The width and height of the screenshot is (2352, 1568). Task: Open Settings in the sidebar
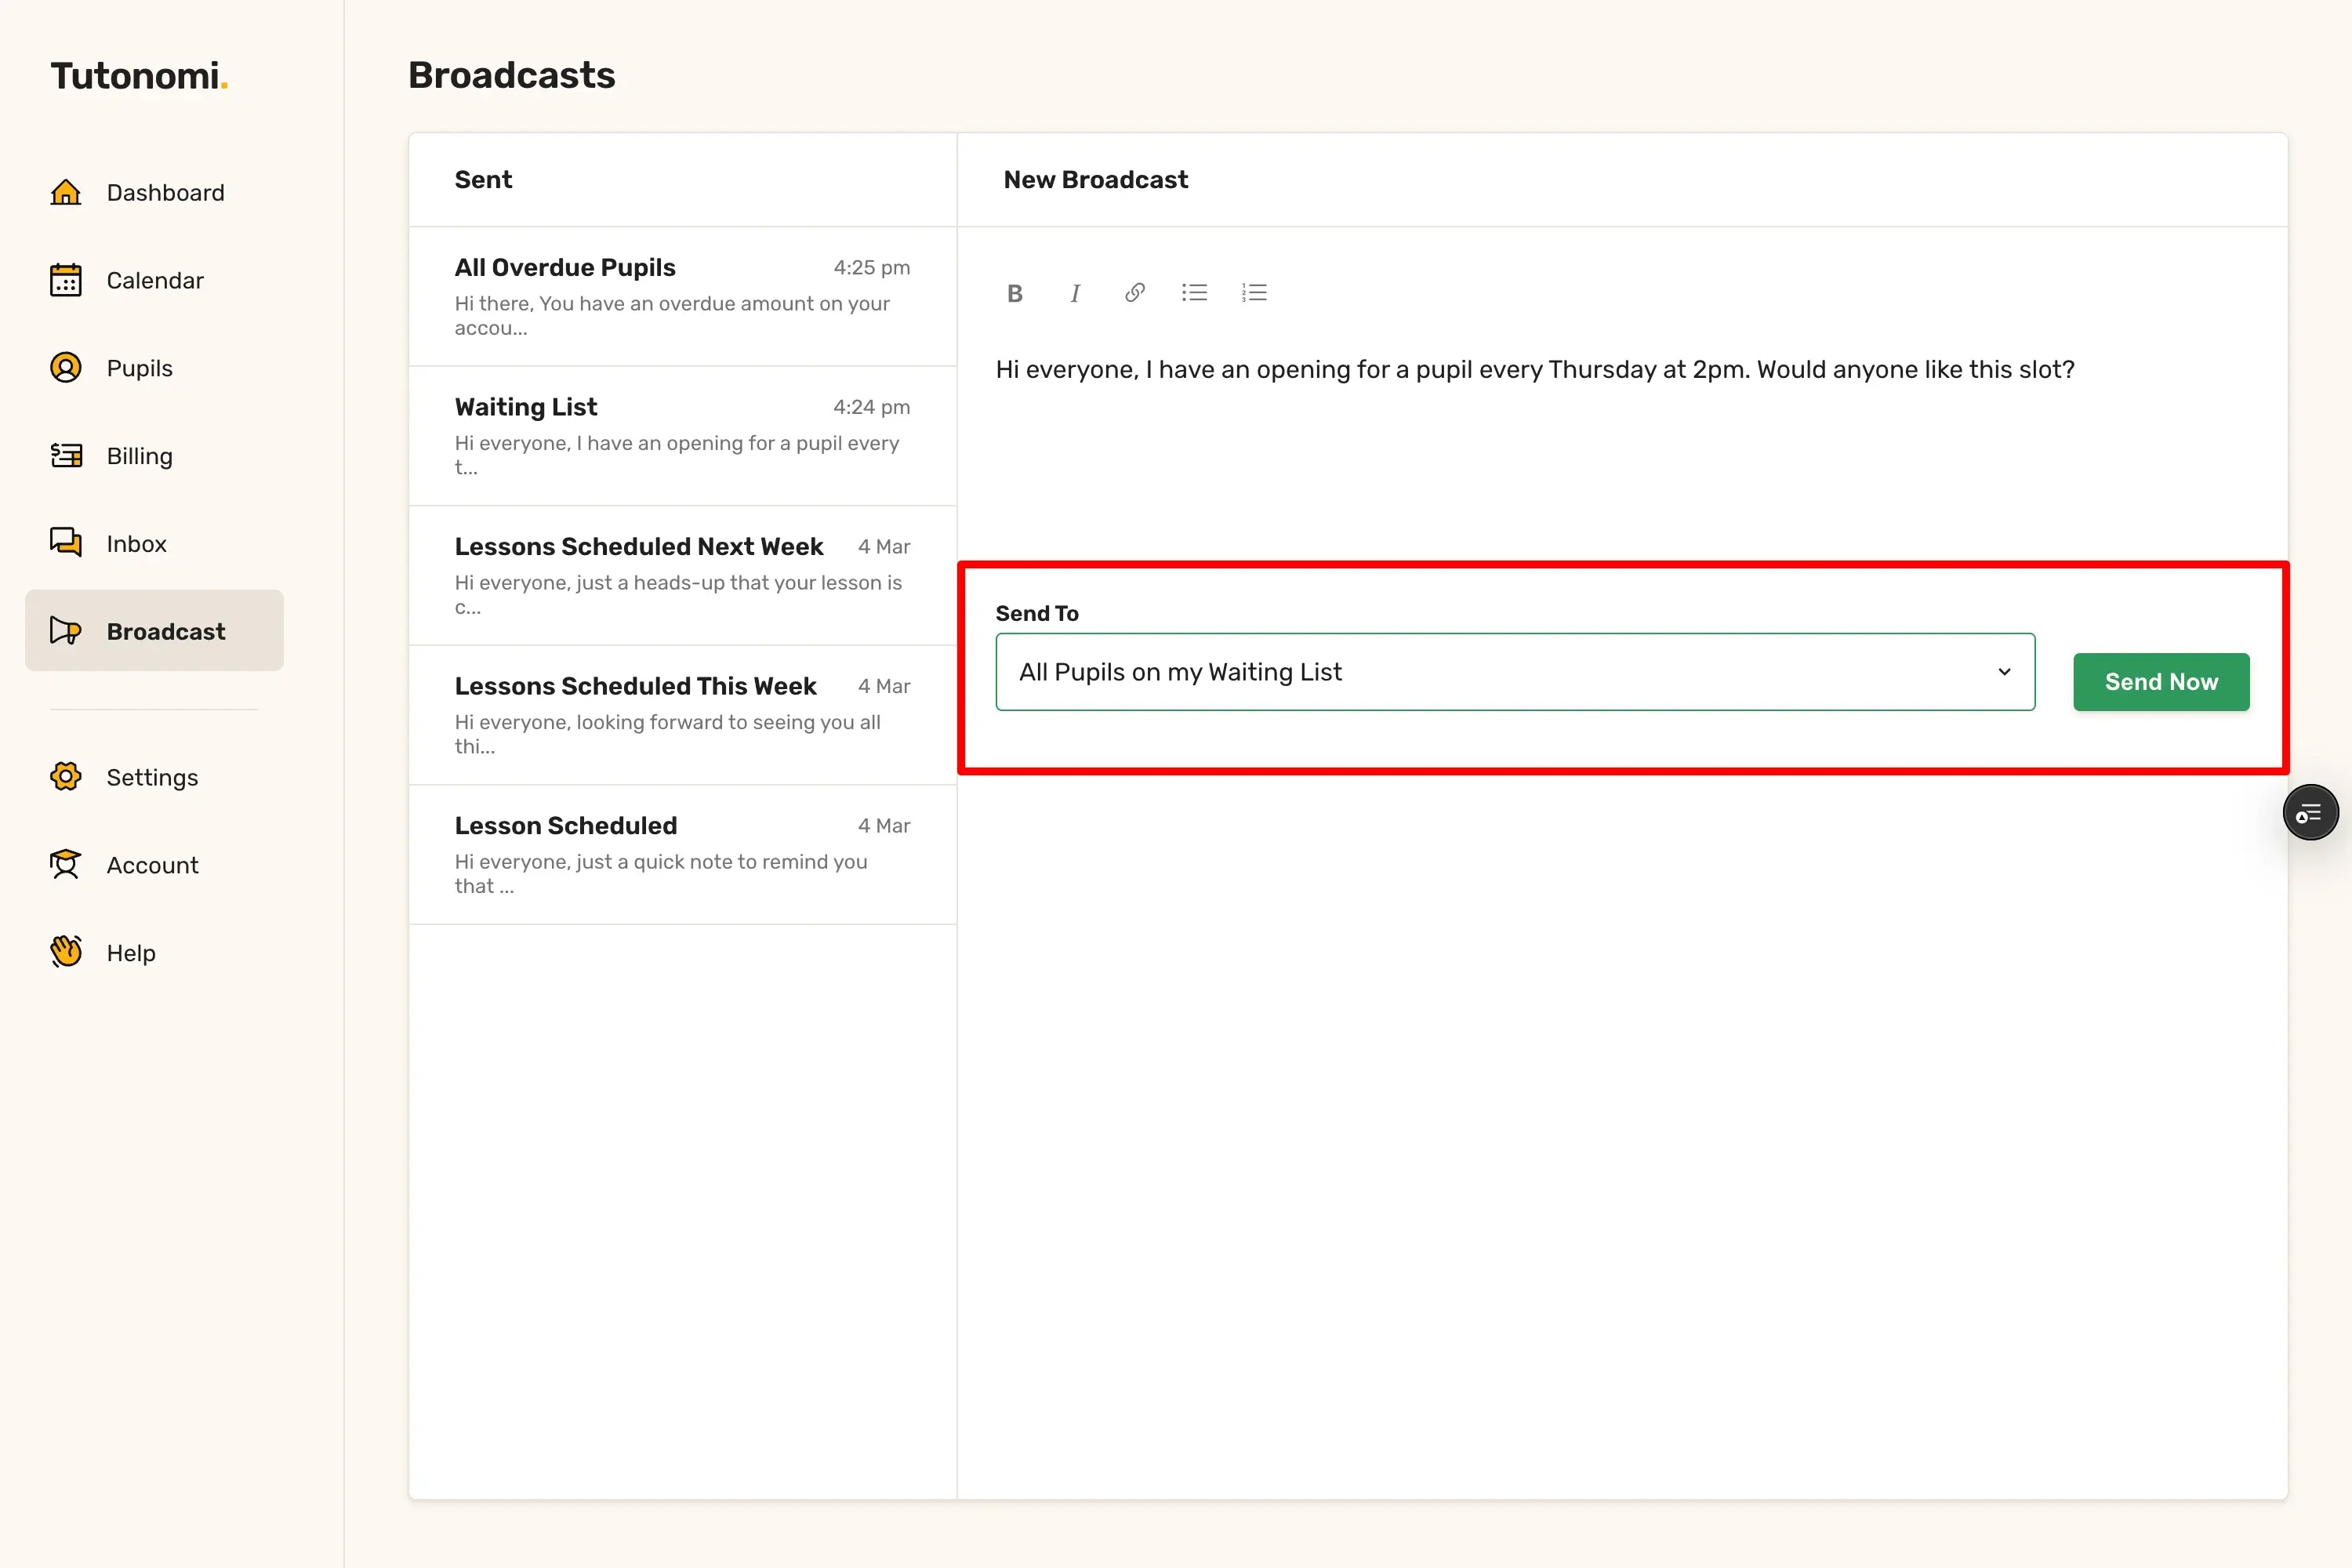152,777
